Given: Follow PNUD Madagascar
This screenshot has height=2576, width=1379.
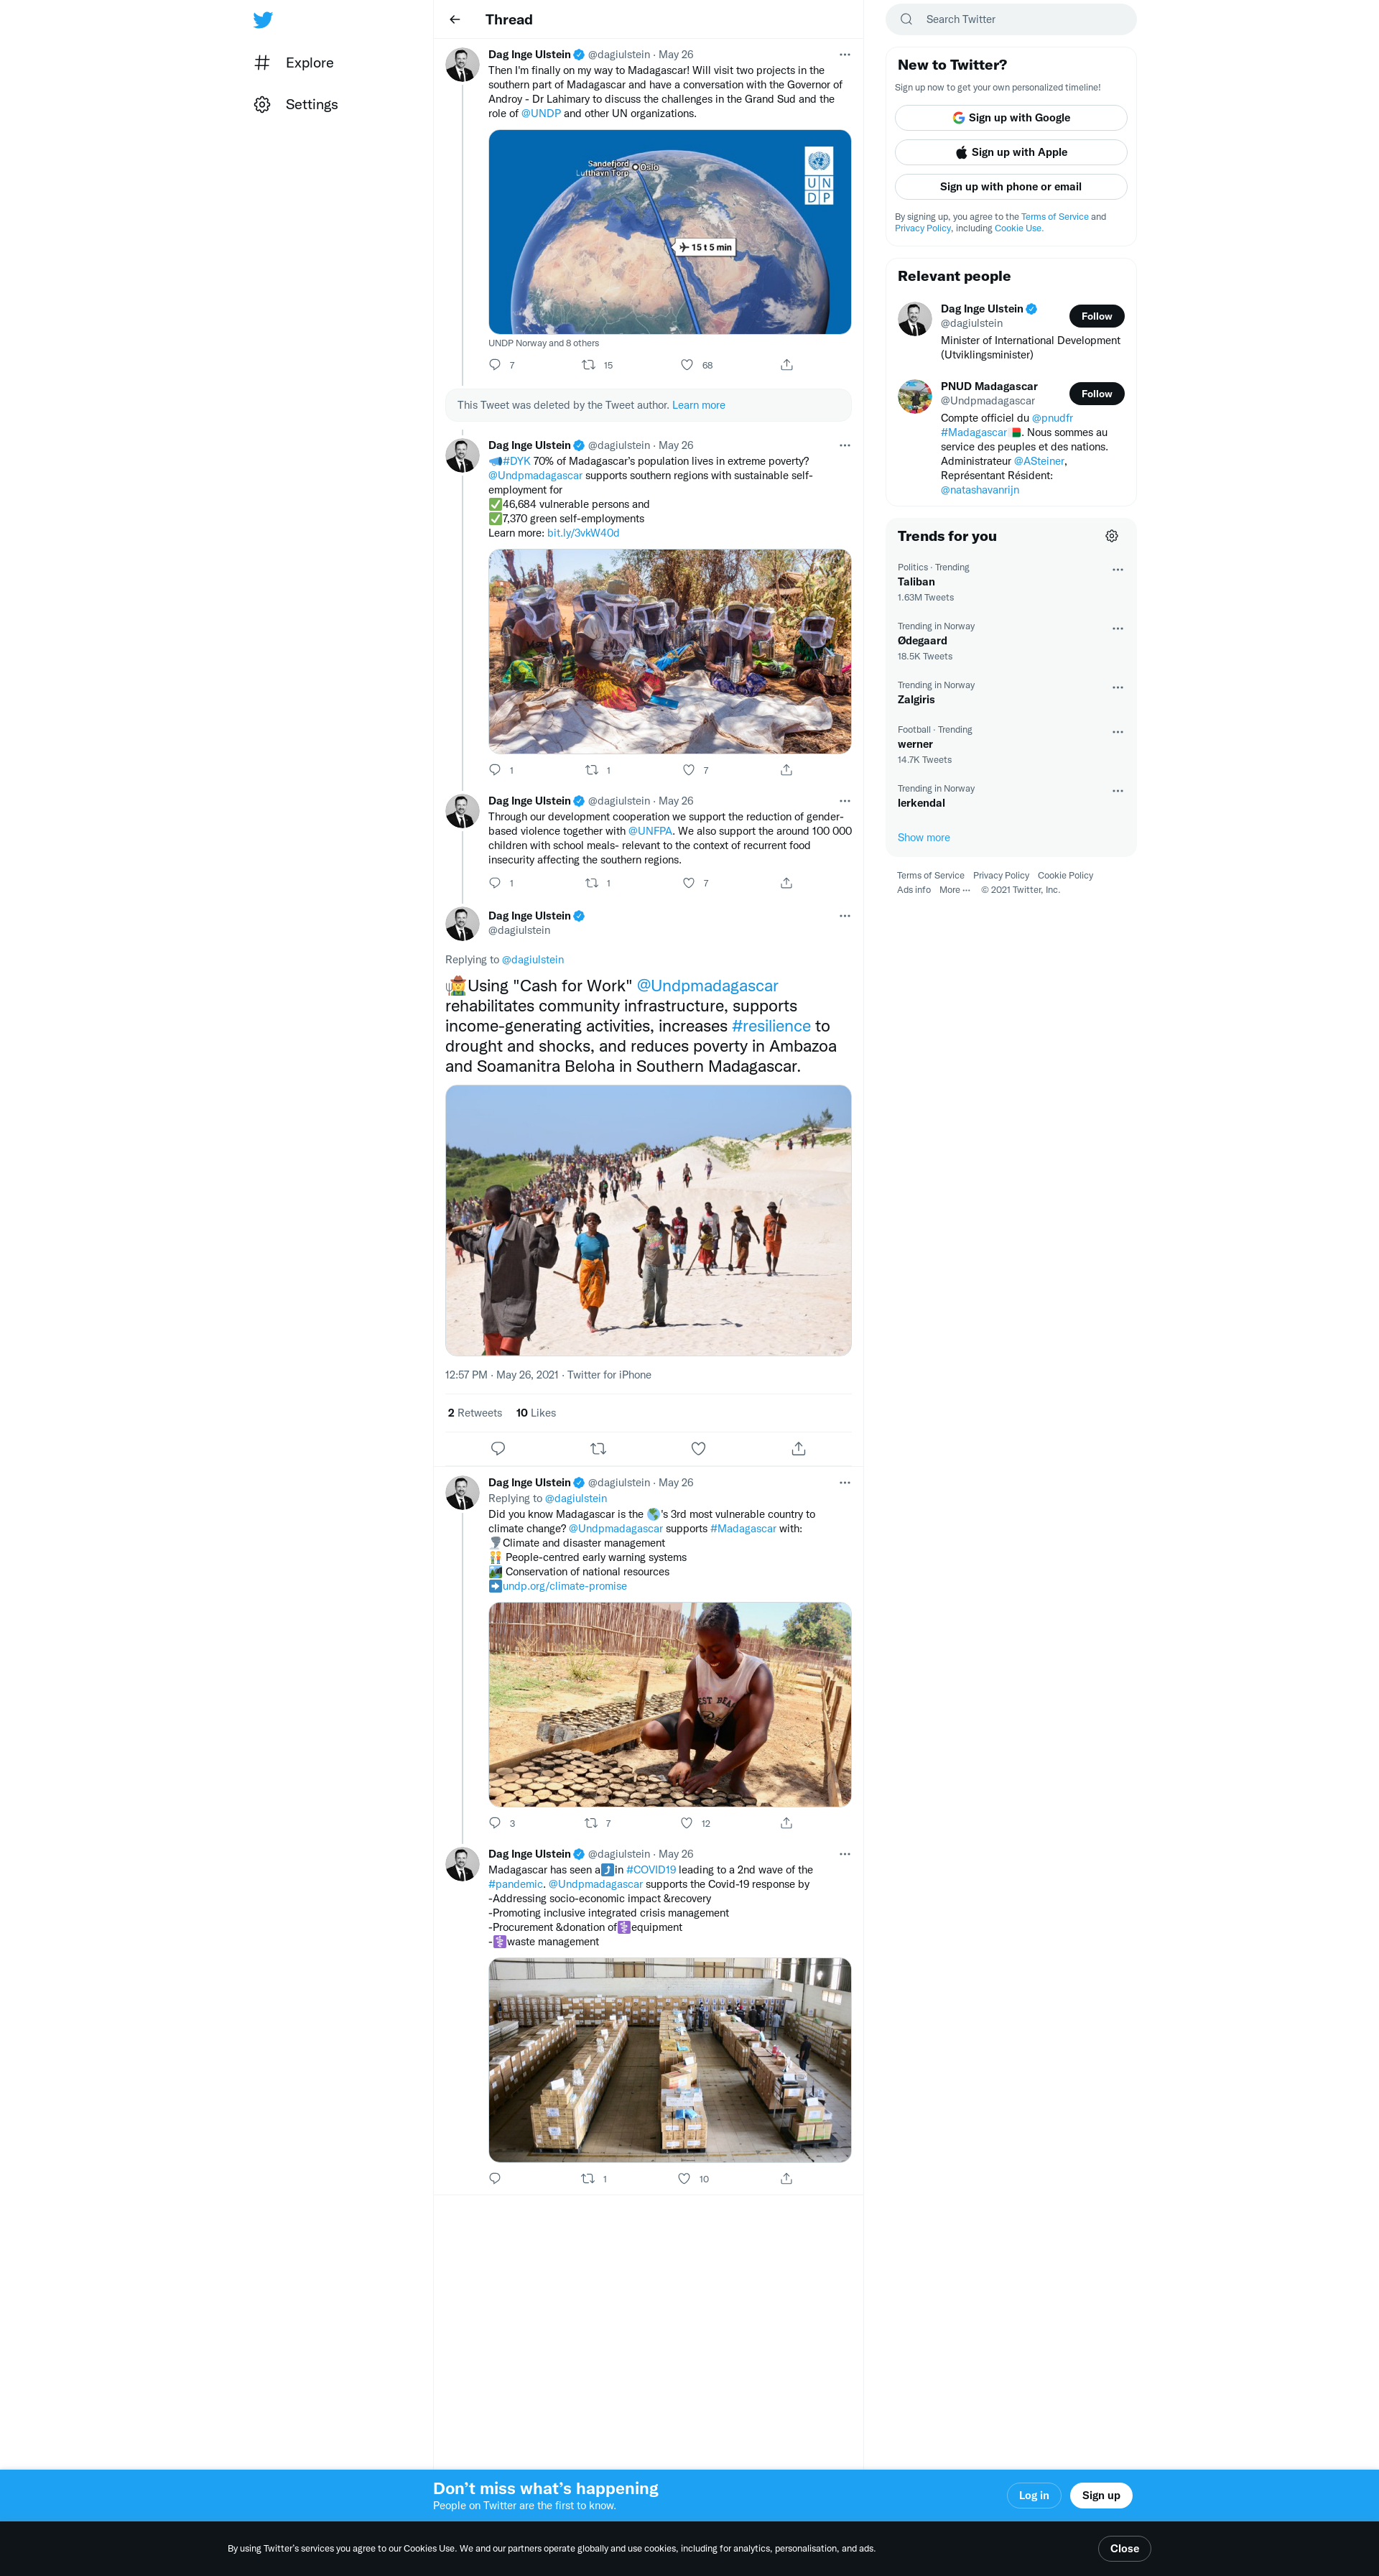Looking at the screenshot, I should pos(1096,394).
